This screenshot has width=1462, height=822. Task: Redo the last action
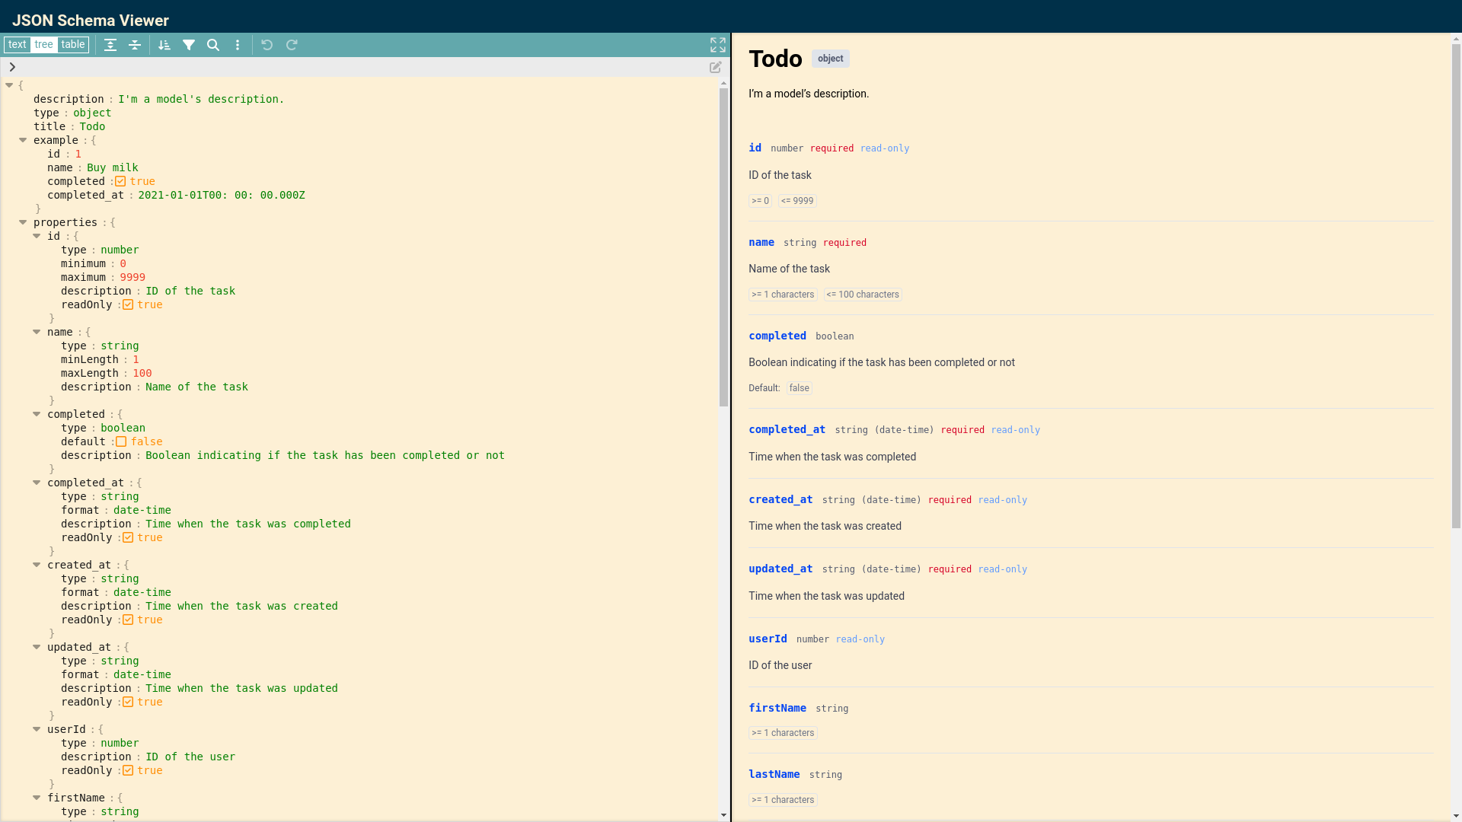tap(292, 45)
